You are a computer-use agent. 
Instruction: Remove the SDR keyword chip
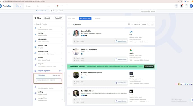[54, 80]
